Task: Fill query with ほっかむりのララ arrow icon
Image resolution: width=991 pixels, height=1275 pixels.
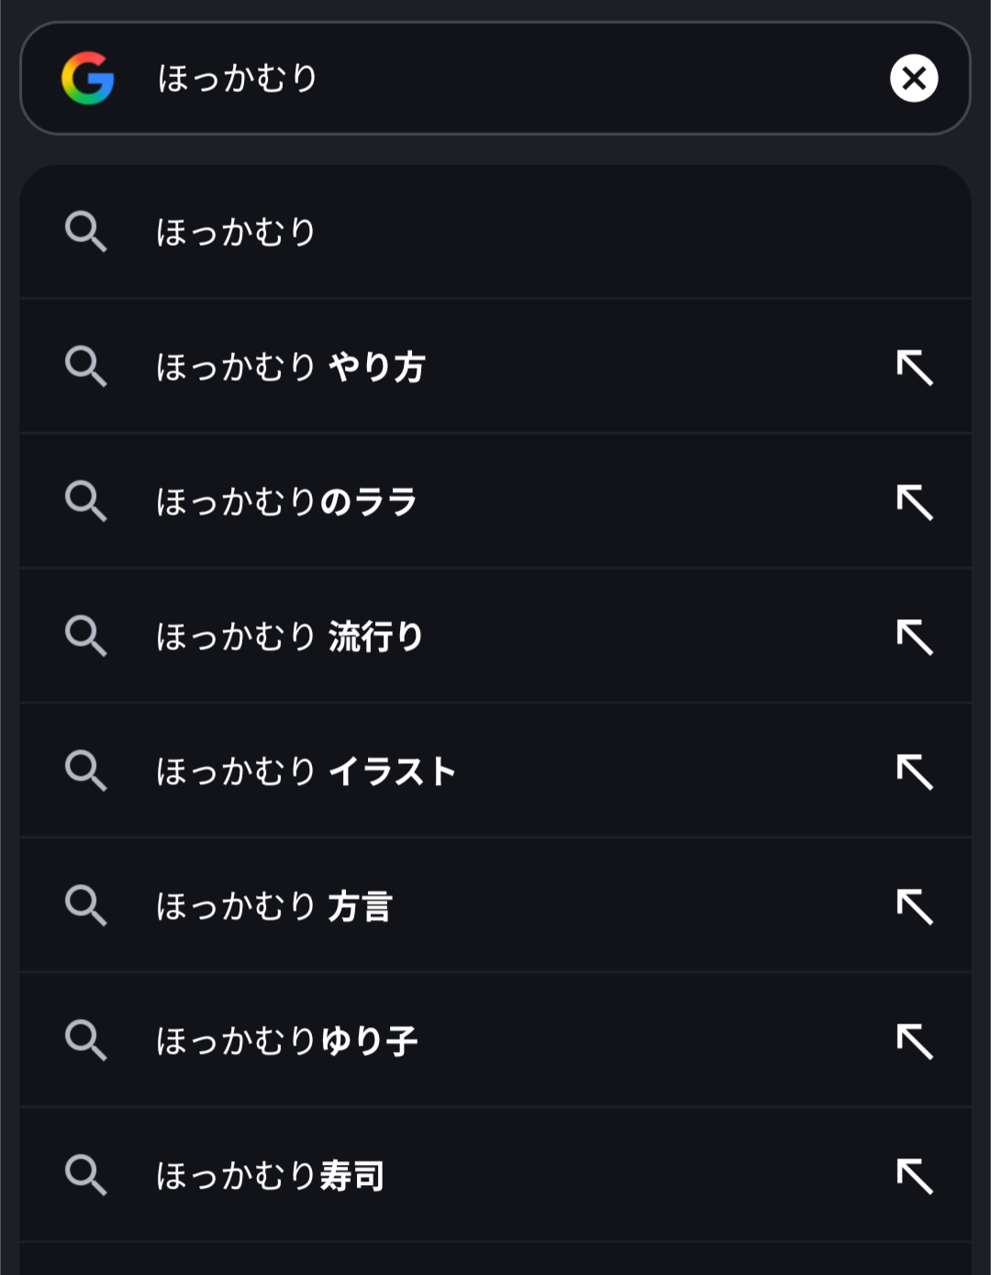Action: [914, 502]
